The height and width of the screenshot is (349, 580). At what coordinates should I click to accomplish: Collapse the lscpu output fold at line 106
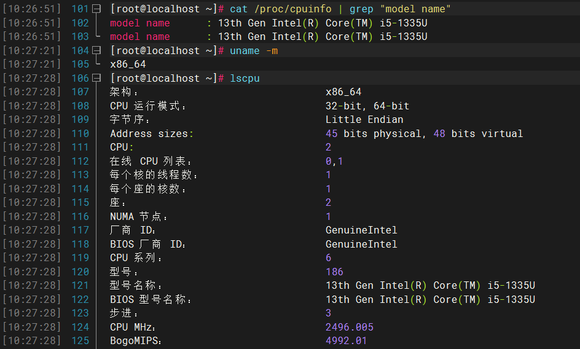click(x=96, y=78)
